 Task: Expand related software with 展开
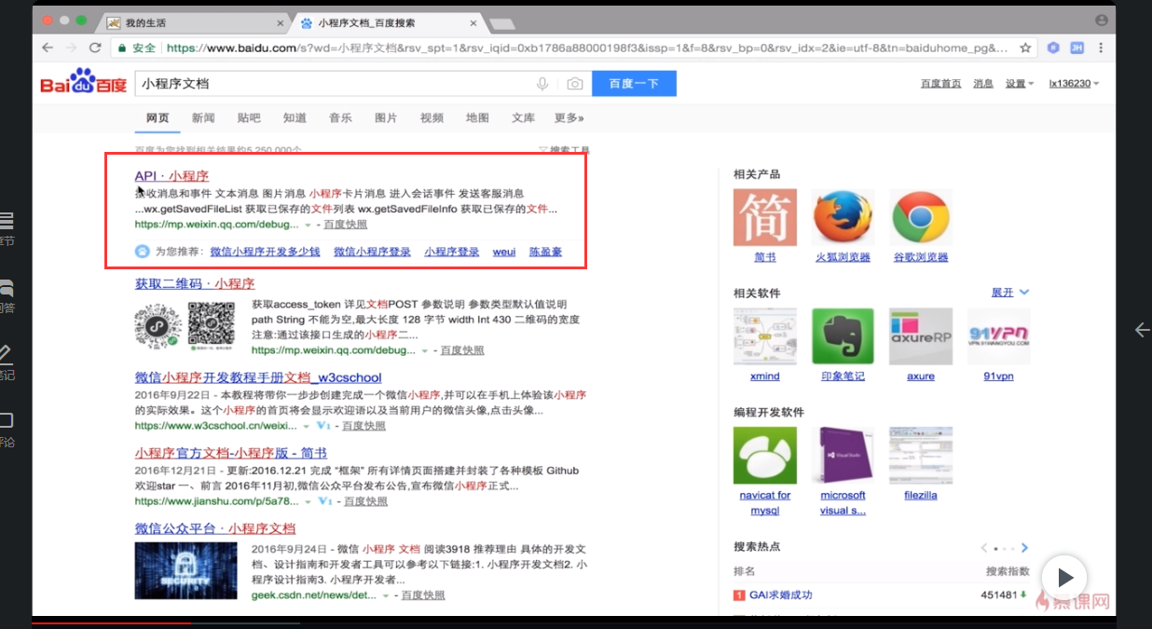[1010, 292]
